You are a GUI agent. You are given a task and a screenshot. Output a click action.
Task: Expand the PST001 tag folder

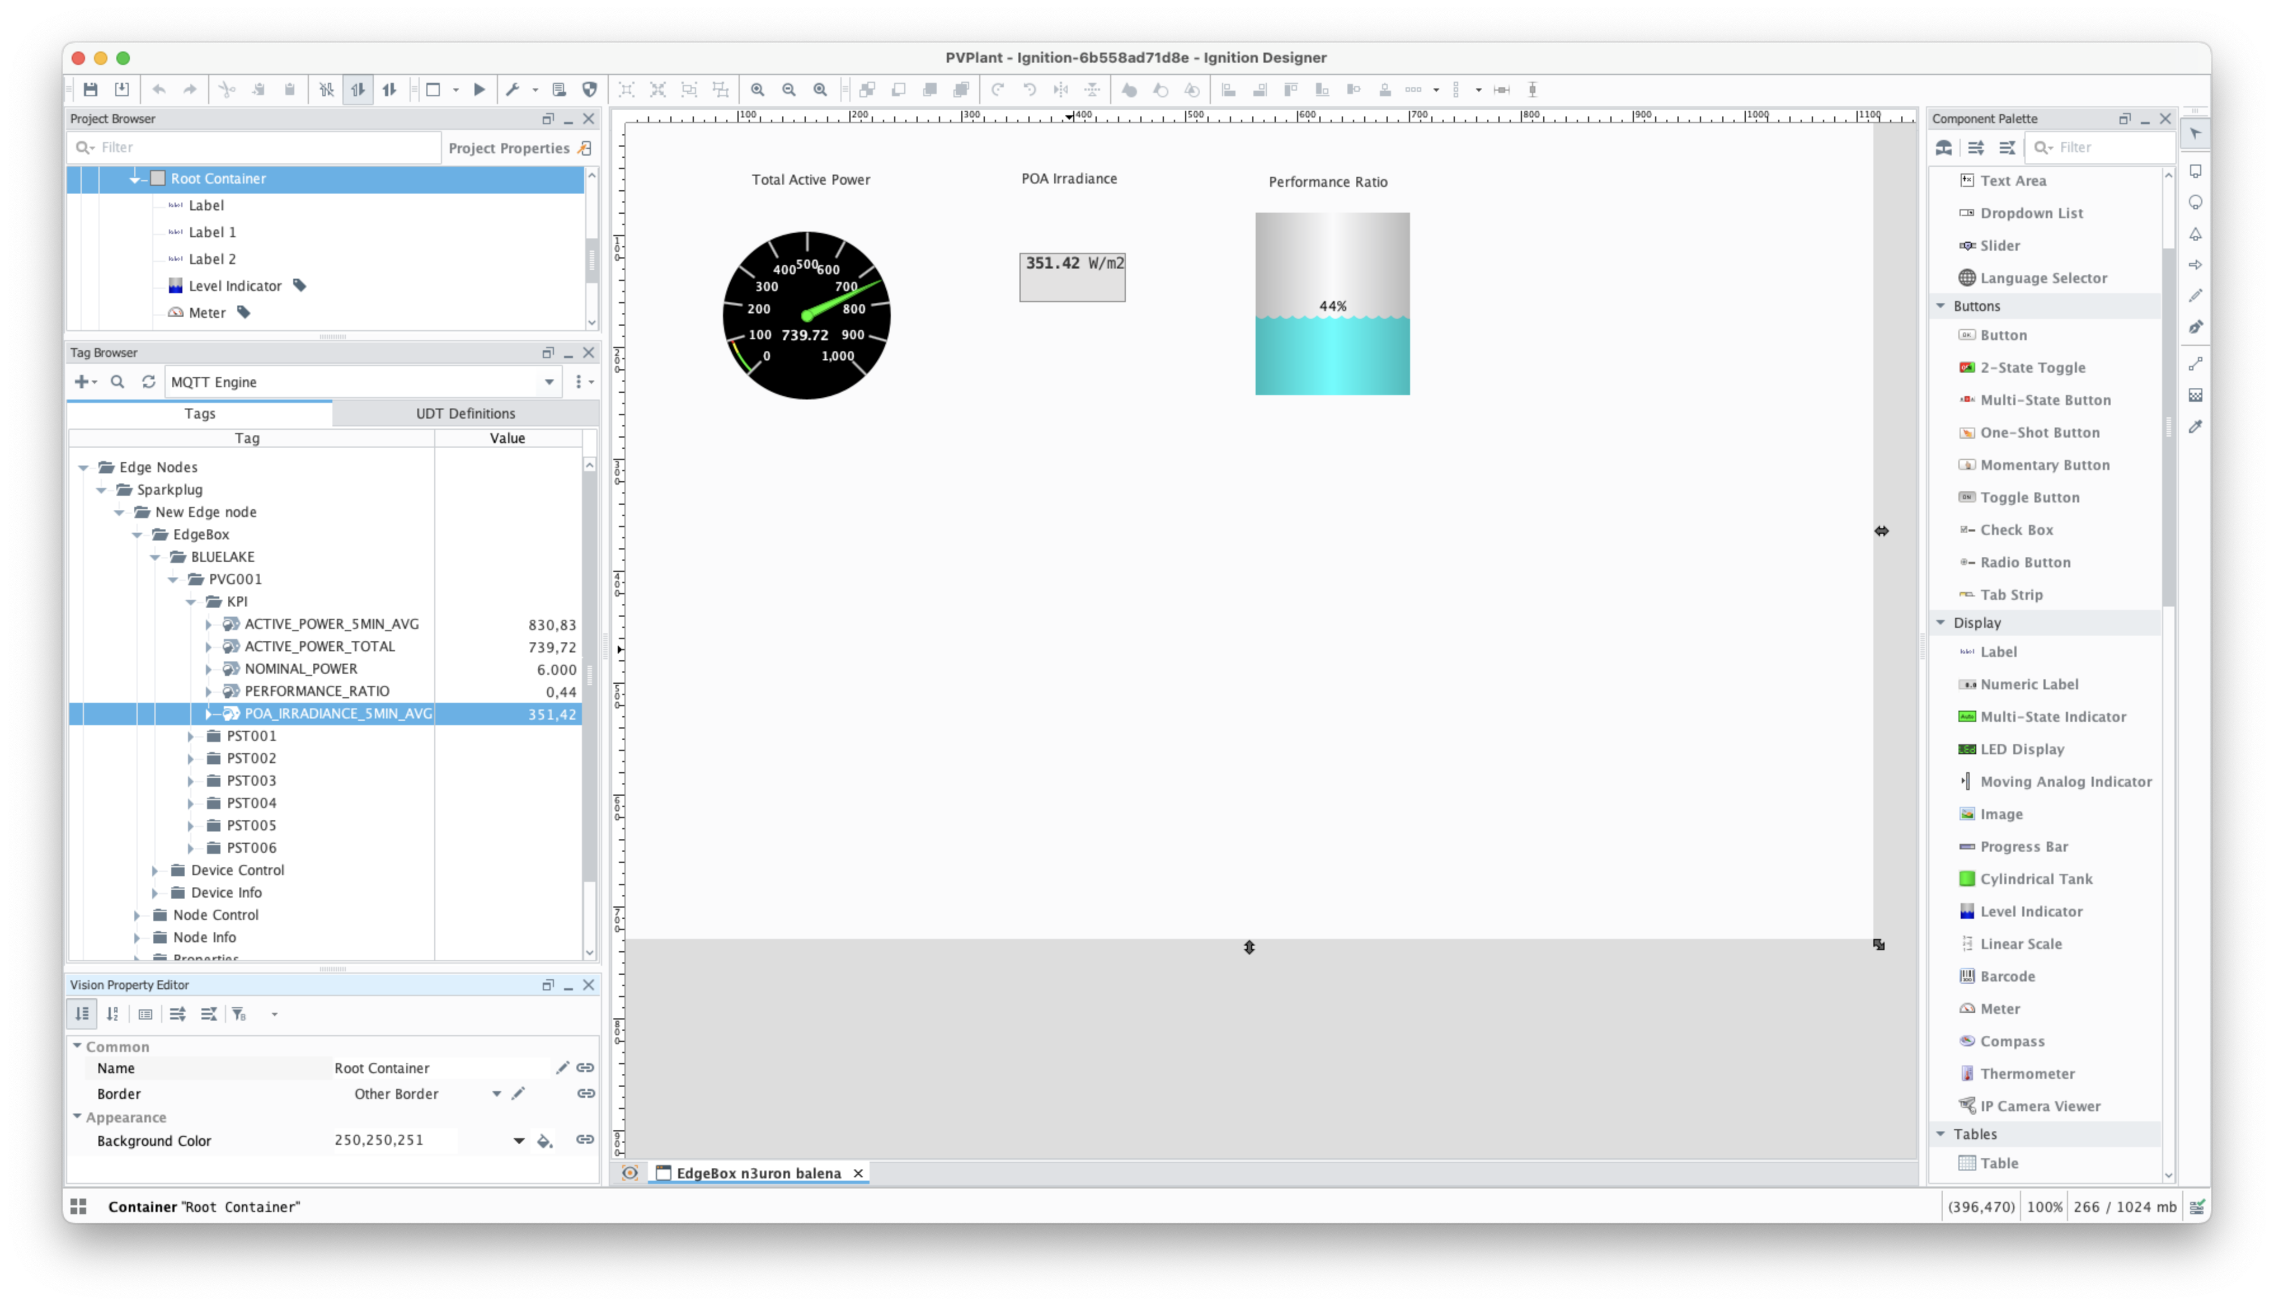(191, 736)
